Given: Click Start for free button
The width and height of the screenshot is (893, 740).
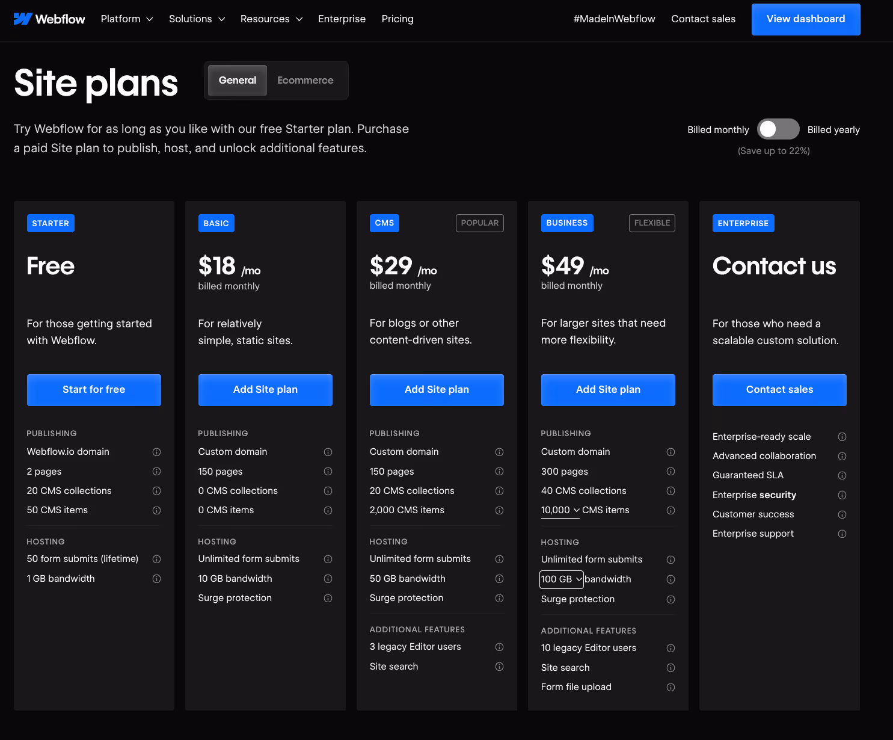Looking at the screenshot, I should click(94, 390).
